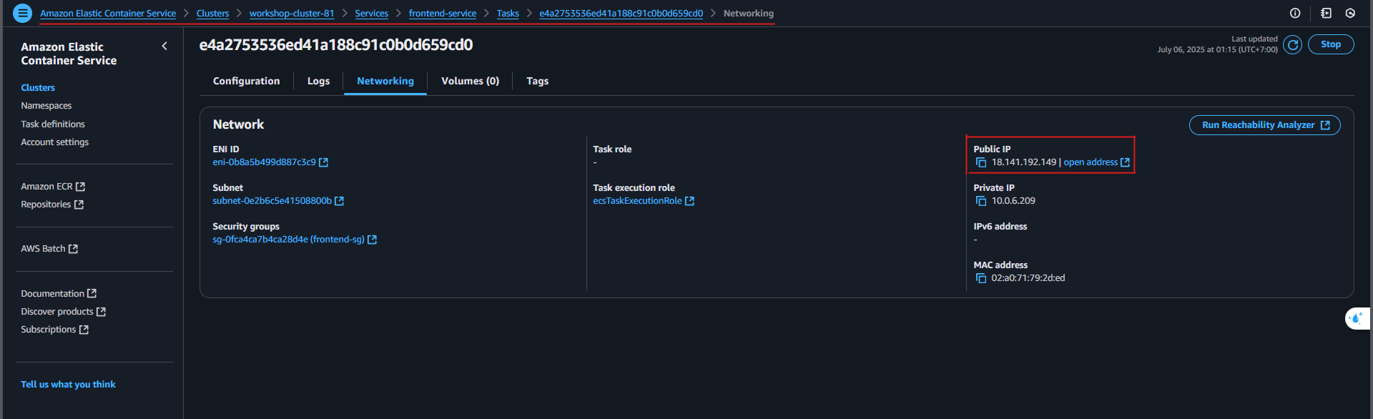Open Discover products sidebar link

[x=57, y=312]
